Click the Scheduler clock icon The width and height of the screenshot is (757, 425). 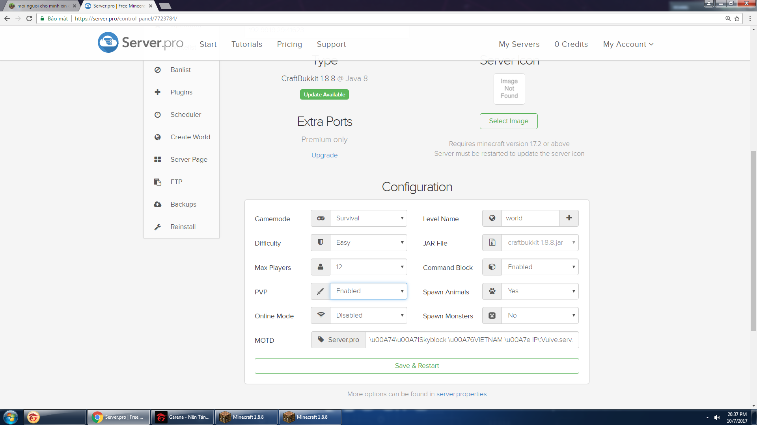click(158, 115)
